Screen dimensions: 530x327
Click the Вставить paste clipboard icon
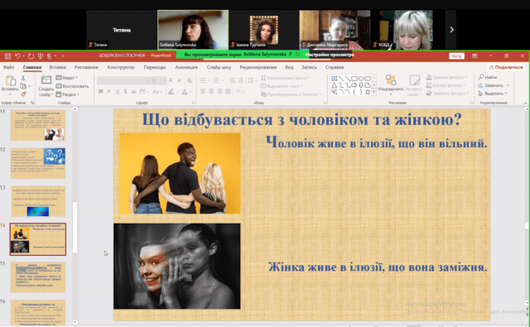(10, 81)
